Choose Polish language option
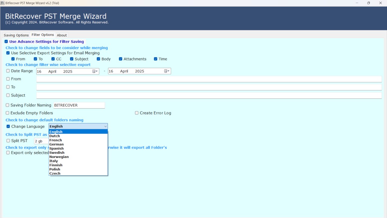The height and width of the screenshot is (218, 387). [78, 169]
